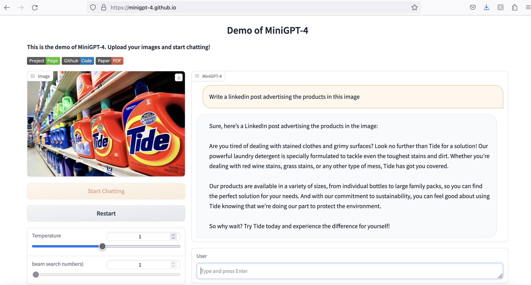Click the 'User' label above textbox
Viewport: 531px width, 285px height.
201,256
